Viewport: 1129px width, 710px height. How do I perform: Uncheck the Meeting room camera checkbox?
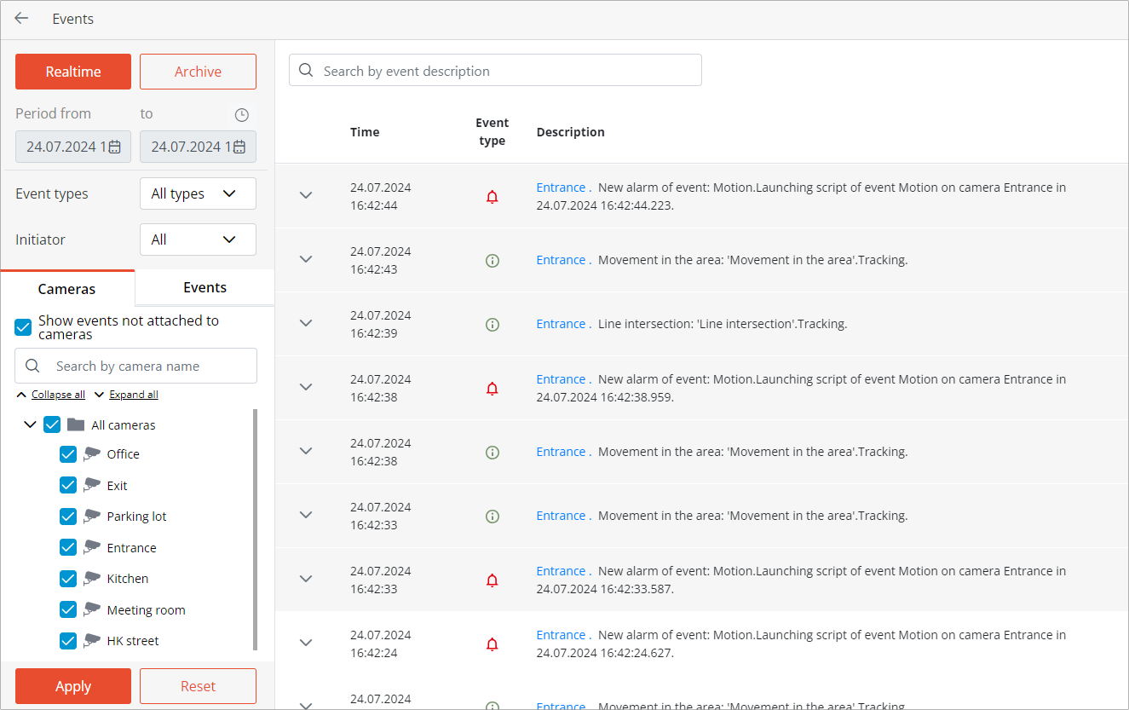(68, 609)
